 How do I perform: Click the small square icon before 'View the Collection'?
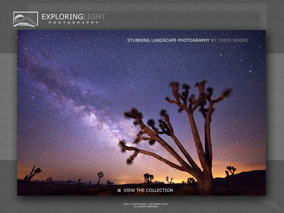[x=119, y=190]
